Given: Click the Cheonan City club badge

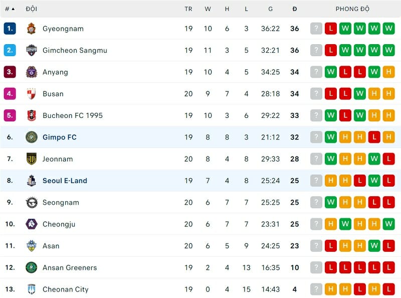Looking at the screenshot, I should [x=32, y=289].
